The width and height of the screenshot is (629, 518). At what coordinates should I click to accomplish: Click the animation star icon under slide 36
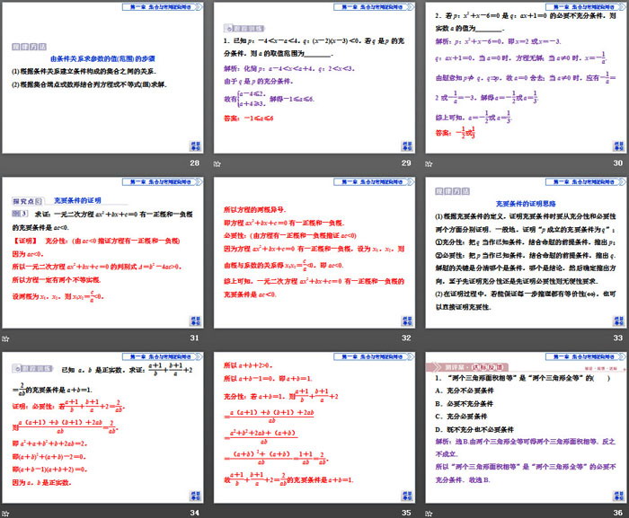(x=429, y=512)
